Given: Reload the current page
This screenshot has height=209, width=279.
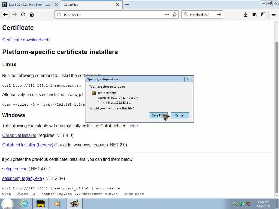Looking at the screenshot, I should click(23, 15).
